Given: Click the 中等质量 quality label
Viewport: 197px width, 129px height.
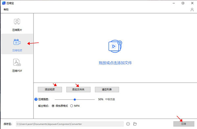Looking at the screenshot, I should (110, 99).
